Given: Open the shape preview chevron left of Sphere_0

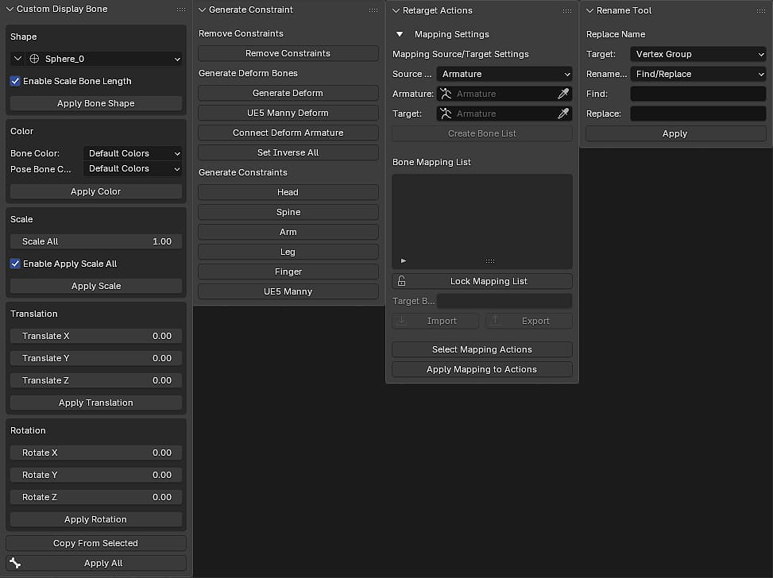Looking at the screenshot, I should click(17, 59).
